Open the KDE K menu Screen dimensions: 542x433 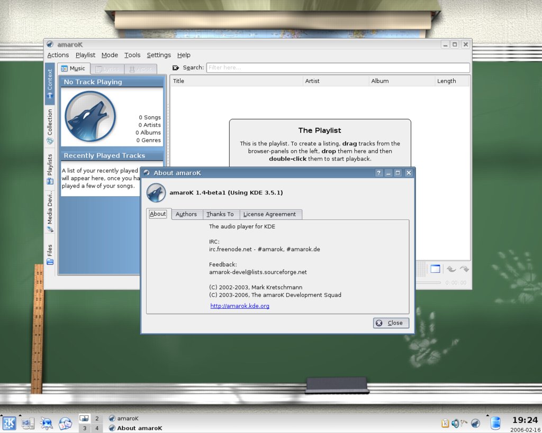click(9, 423)
